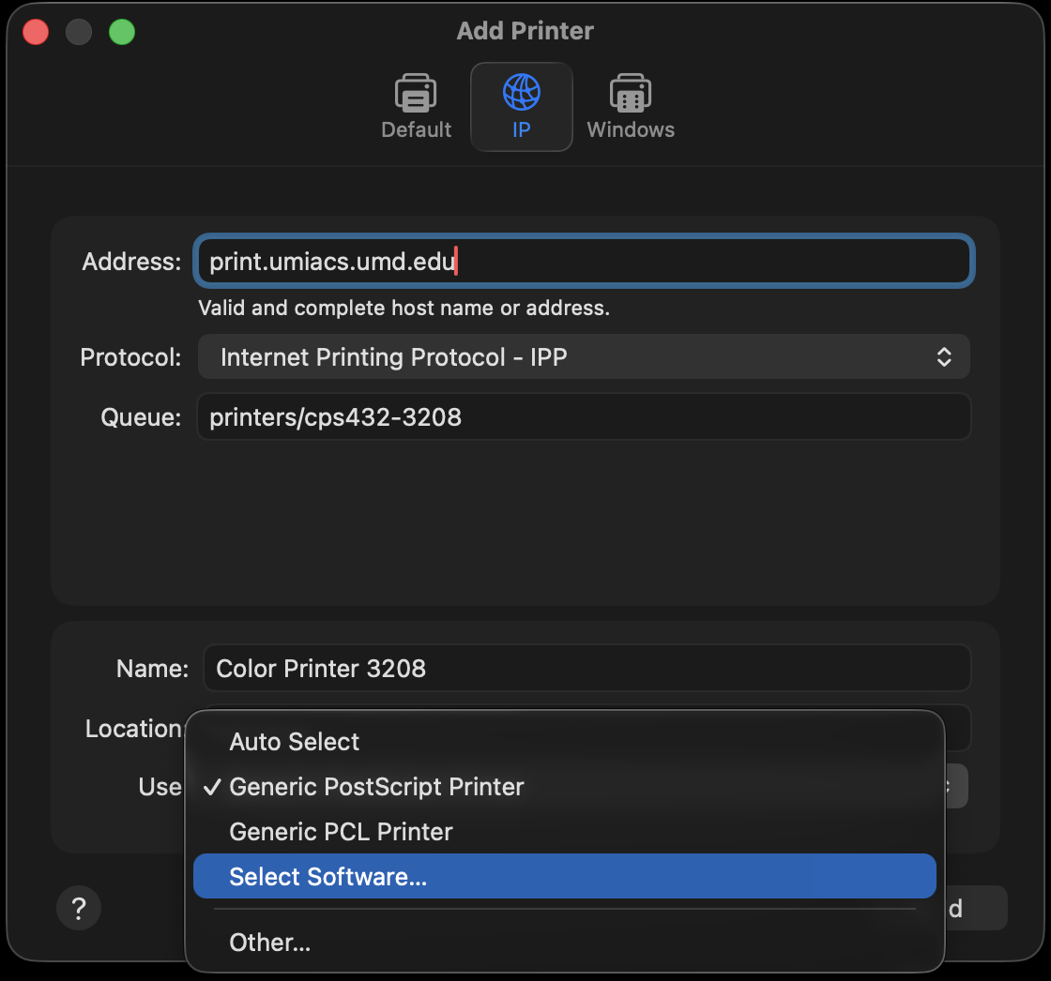Open the Protocol dropdown
1051x981 pixels.
click(583, 357)
